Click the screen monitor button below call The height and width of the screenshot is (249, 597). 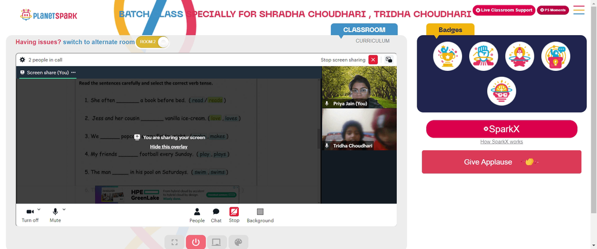coord(217,242)
